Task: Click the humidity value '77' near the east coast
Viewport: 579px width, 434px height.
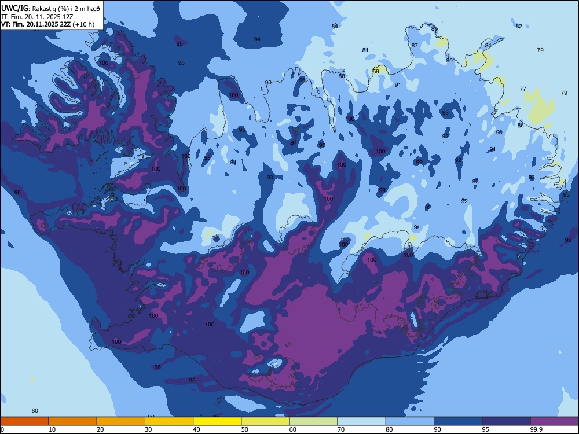Action: coord(523,89)
